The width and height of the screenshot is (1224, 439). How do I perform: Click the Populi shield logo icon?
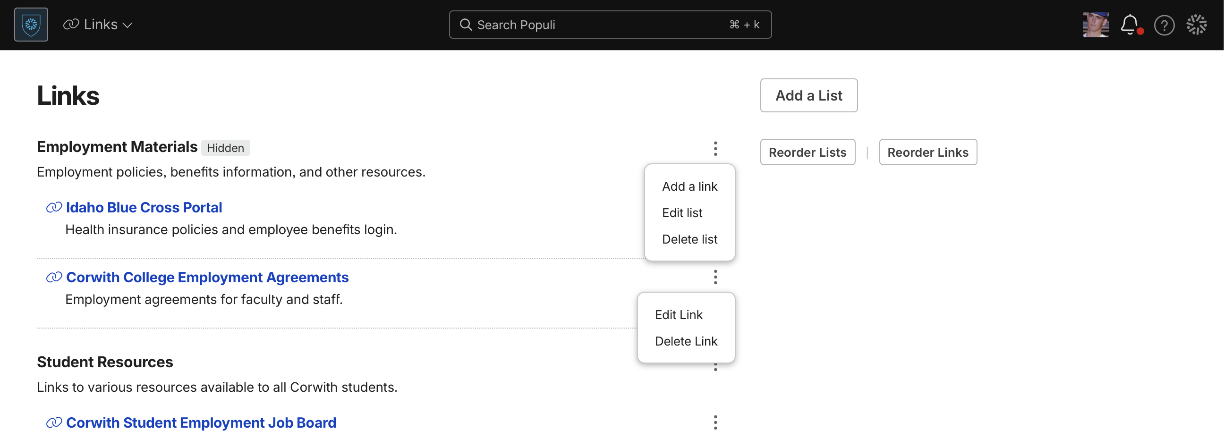click(x=31, y=25)
